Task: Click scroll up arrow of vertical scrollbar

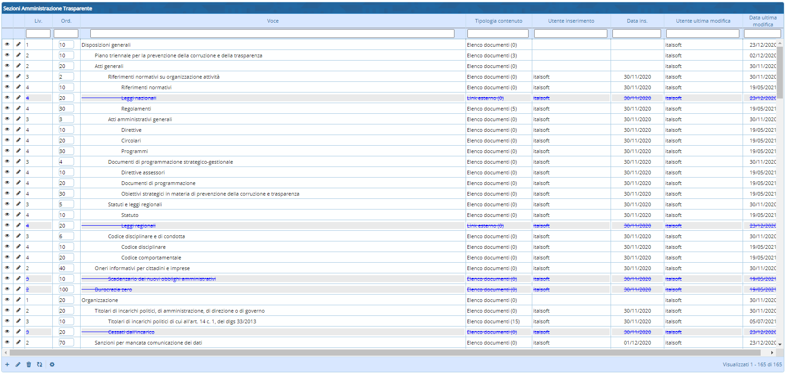Action: (x=780, y=43)
